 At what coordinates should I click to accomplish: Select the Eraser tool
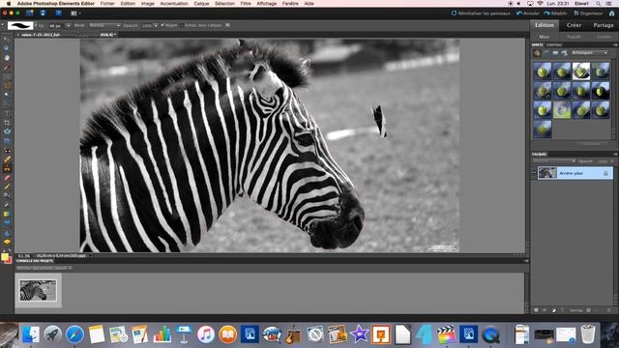pos(7,178)
